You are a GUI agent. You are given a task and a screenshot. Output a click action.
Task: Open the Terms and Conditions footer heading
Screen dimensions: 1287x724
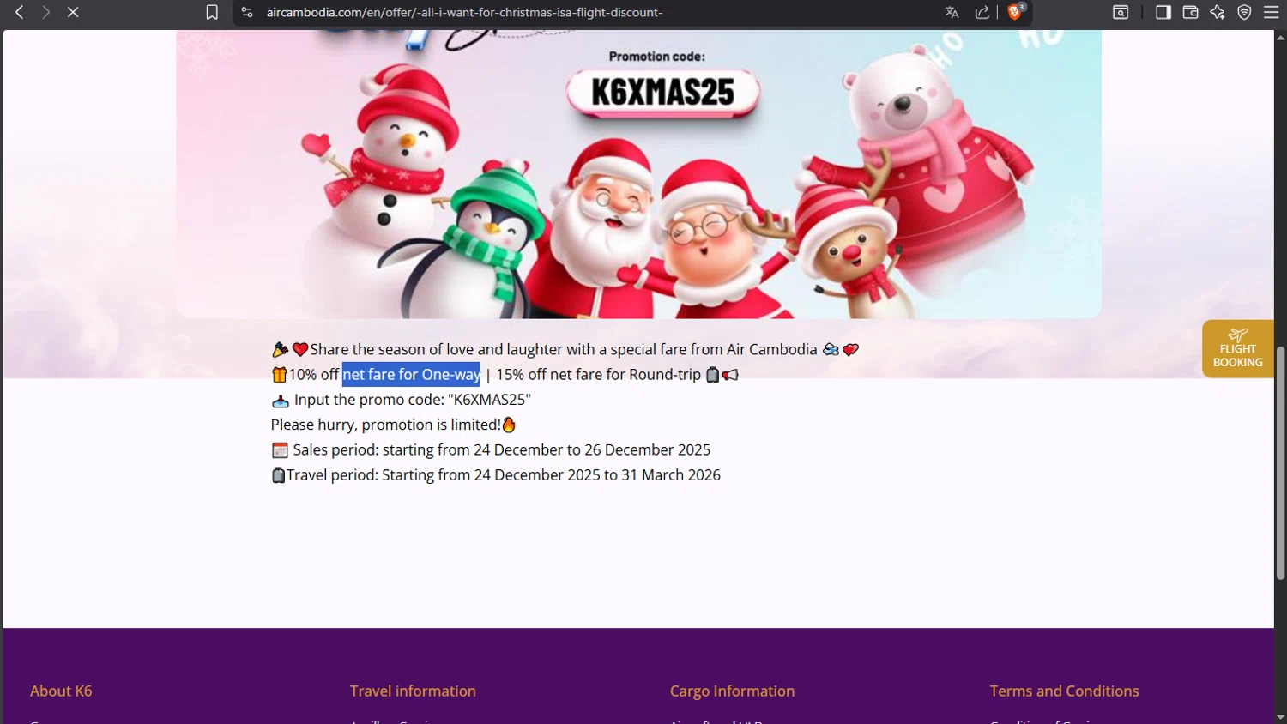(x=1064, y=691)
